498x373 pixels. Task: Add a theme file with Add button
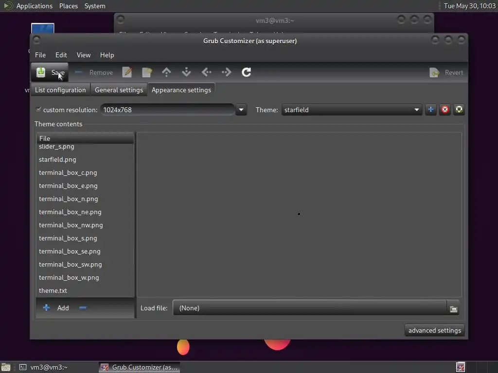tap(56, 308)
